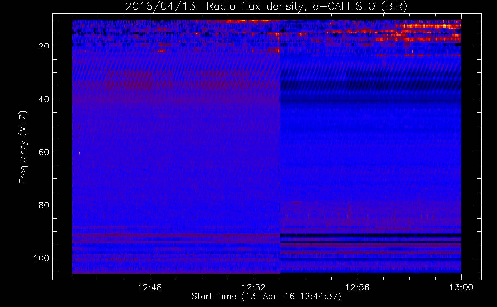Click the 12:52 time tick label
This screenshot has width=497, height=307.
(x=253, y=288)
